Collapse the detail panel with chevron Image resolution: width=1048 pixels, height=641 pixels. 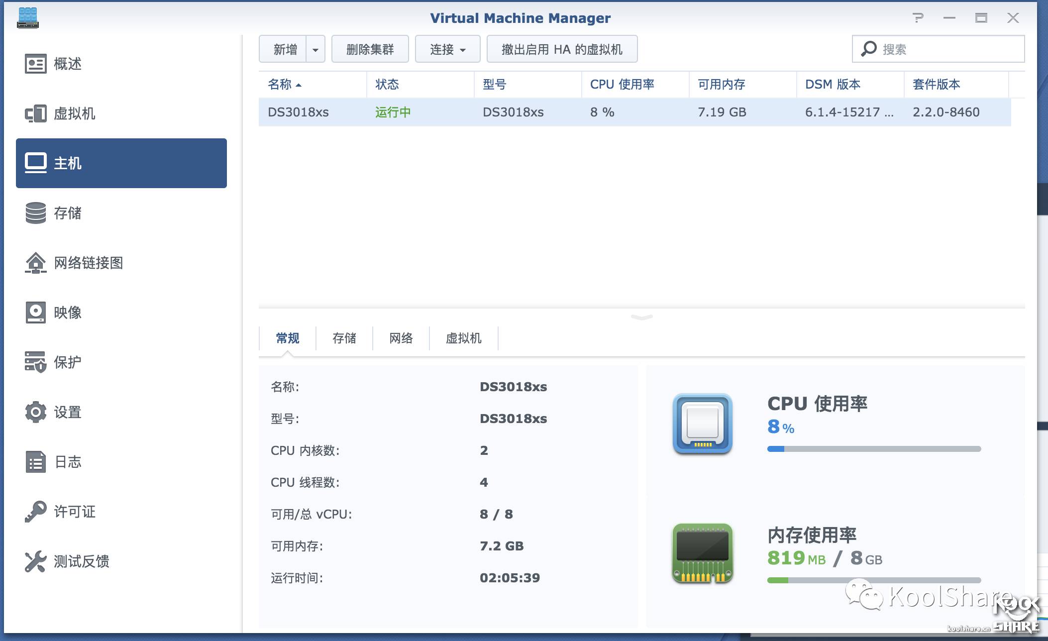pyautogui.click(x=641, y=317)
